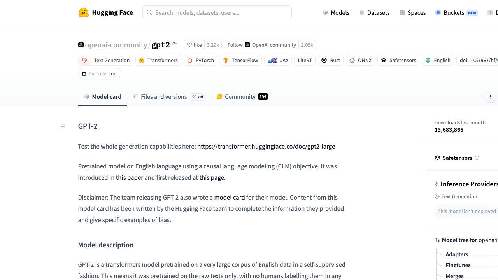Expand Finetunes in the model tree
498x280 pixels.
point(458,265)
